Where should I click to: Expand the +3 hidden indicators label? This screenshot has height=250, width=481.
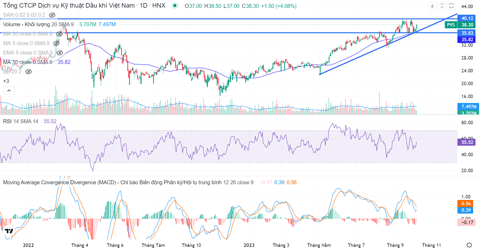click(x=6, y=81)
